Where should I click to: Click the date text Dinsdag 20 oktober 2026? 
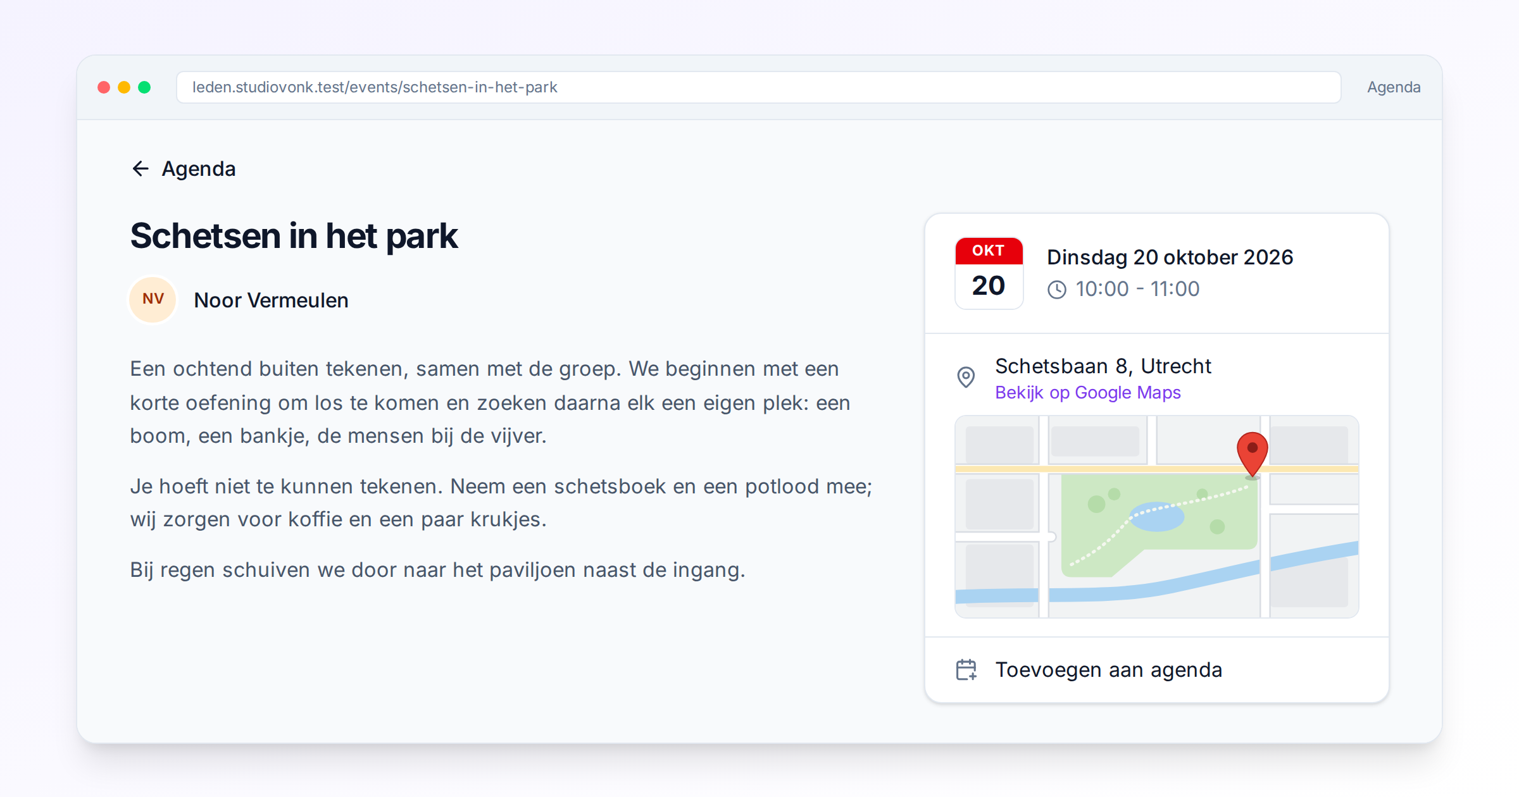[x=1170, y=257]
